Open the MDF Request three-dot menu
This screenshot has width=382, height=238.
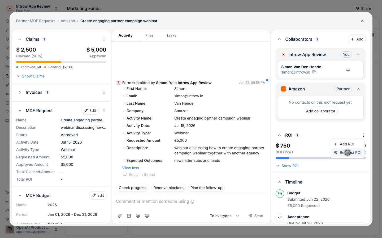(104, 111)
